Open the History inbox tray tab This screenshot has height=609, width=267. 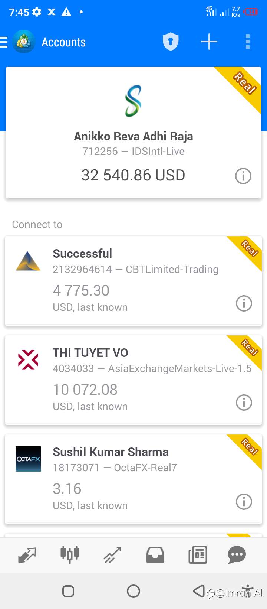[x=155, y=555]
